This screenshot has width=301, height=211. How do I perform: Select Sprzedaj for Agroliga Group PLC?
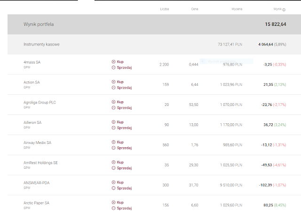pos(124,108)
